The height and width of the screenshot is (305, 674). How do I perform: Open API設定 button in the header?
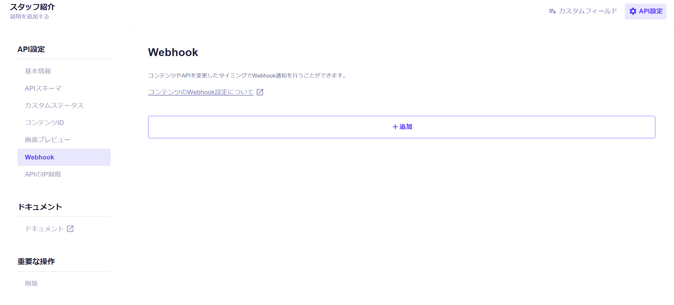645,11
